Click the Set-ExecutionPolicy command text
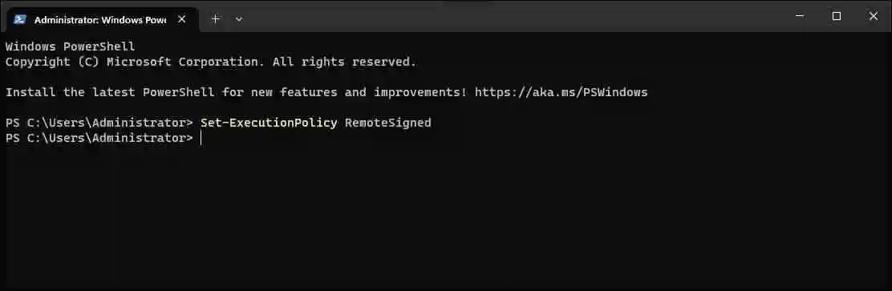The width and height of the screenshot is (892, 291). click(269, 123)
